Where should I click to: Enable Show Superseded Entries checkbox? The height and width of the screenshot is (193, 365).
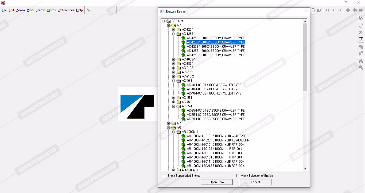[x=164, y=176]
